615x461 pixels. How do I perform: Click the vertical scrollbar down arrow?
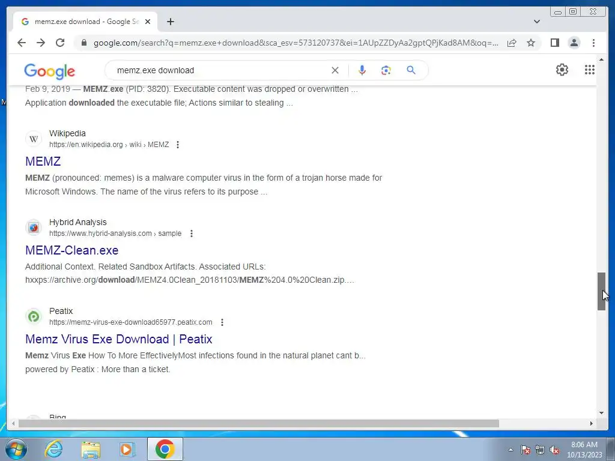point(601,413)
